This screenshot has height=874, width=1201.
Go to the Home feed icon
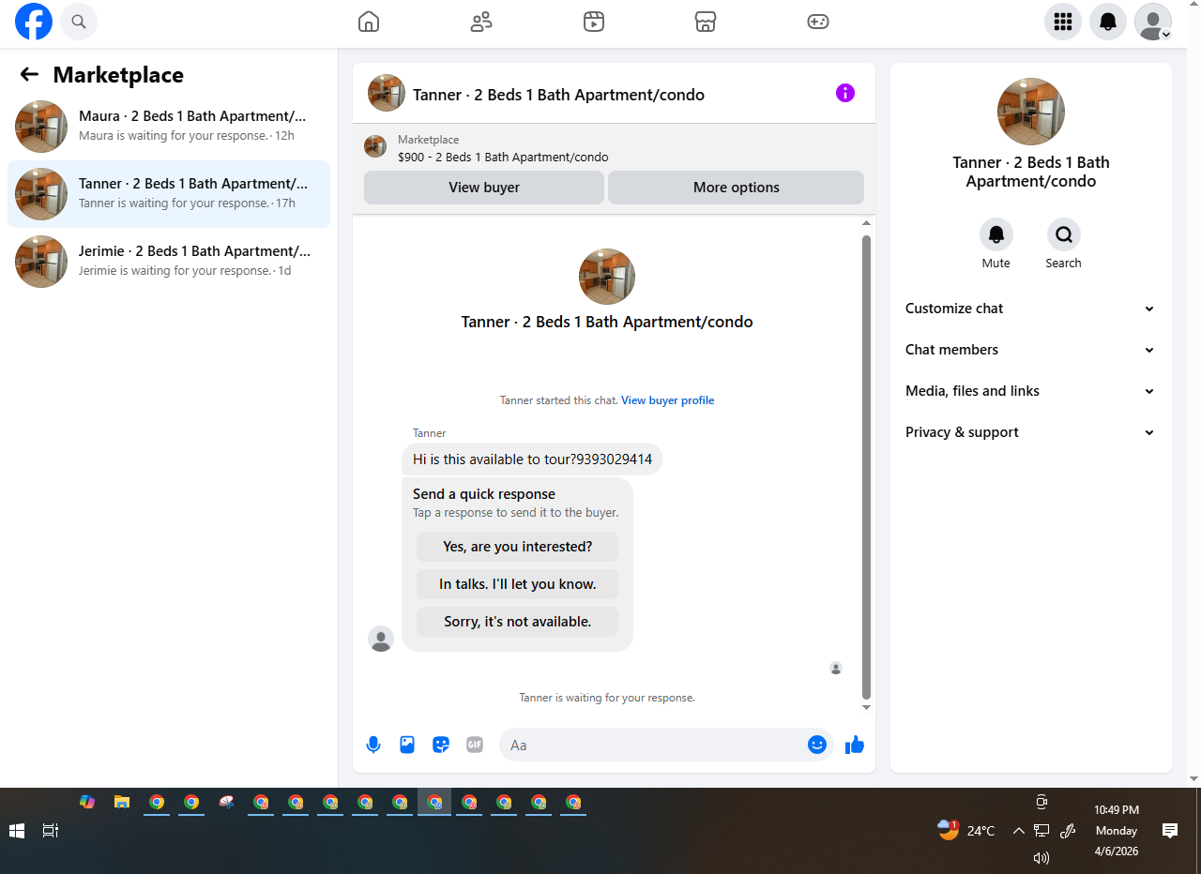pos(369,22)
